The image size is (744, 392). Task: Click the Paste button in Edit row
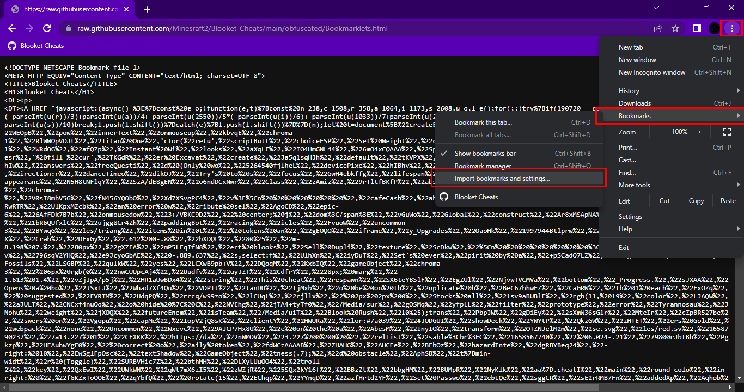[728, 201]
